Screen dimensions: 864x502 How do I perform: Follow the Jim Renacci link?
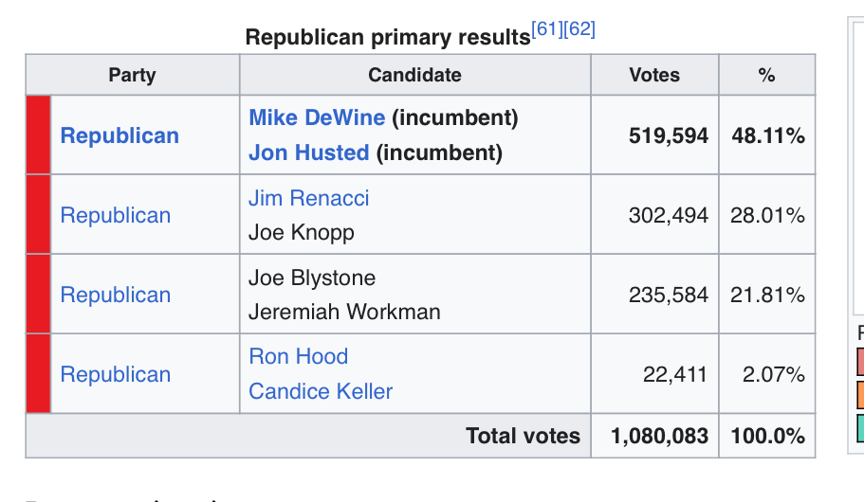click(x=308, y=198)
